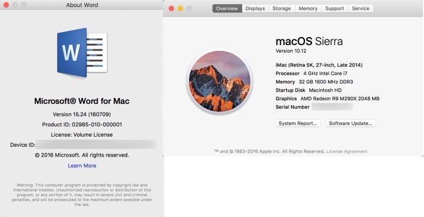
Task: Click the © 2016 Microsoft rights text
Action: tap(82, 155)
